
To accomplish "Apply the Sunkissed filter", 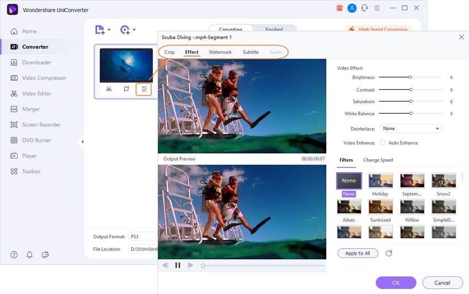I will [381, 207].
